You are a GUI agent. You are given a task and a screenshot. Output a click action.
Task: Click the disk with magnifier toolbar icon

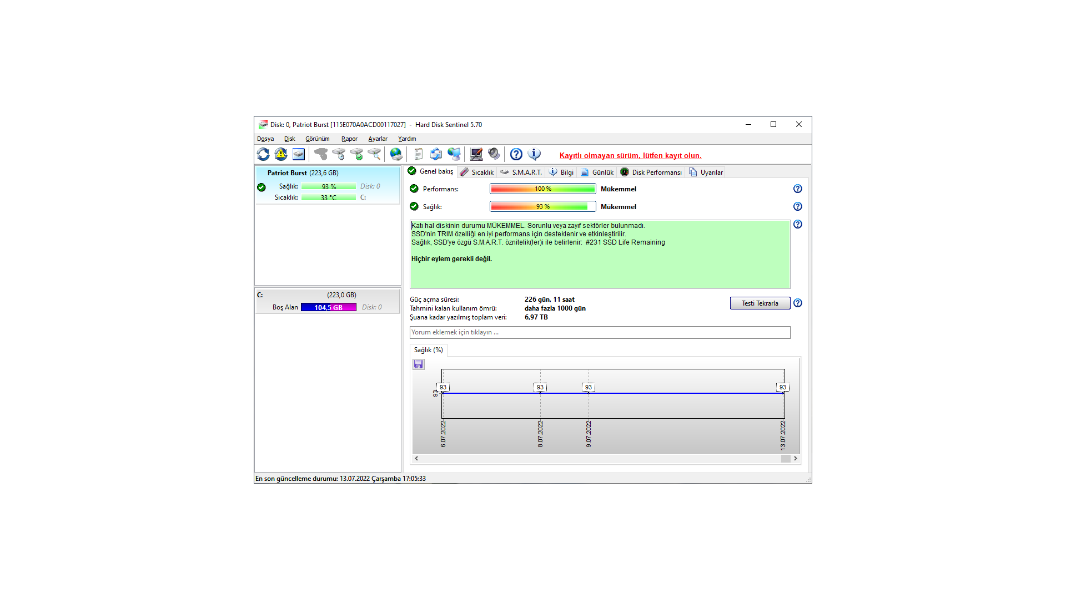click(x=374, y=154)
